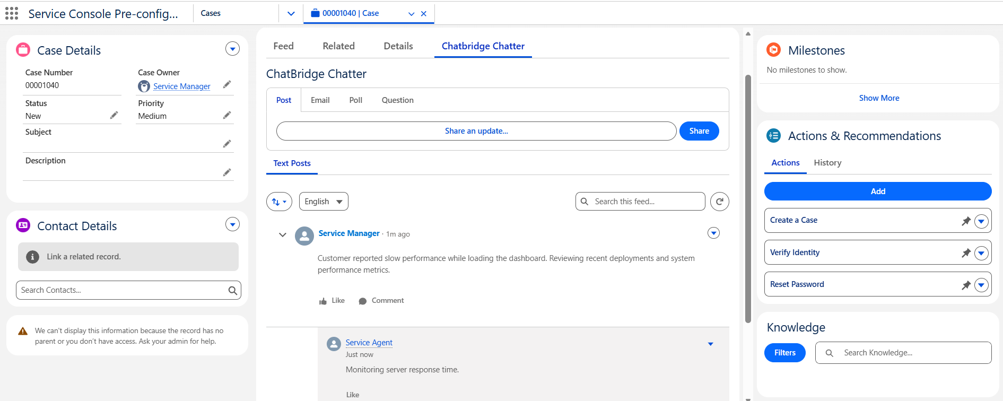1003x401 pixels.
Task: Click the Share an update text box
Action: [476, 131]
